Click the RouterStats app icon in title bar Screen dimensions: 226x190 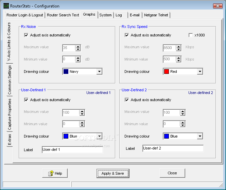coord(6,6)
